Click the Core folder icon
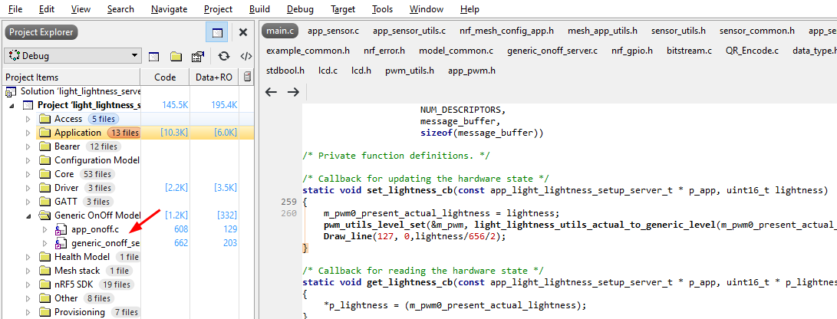837x319 pixels. (x=44, y=174)
